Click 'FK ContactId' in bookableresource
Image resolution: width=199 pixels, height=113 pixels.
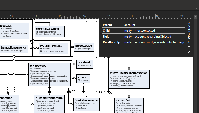point(81,108)
